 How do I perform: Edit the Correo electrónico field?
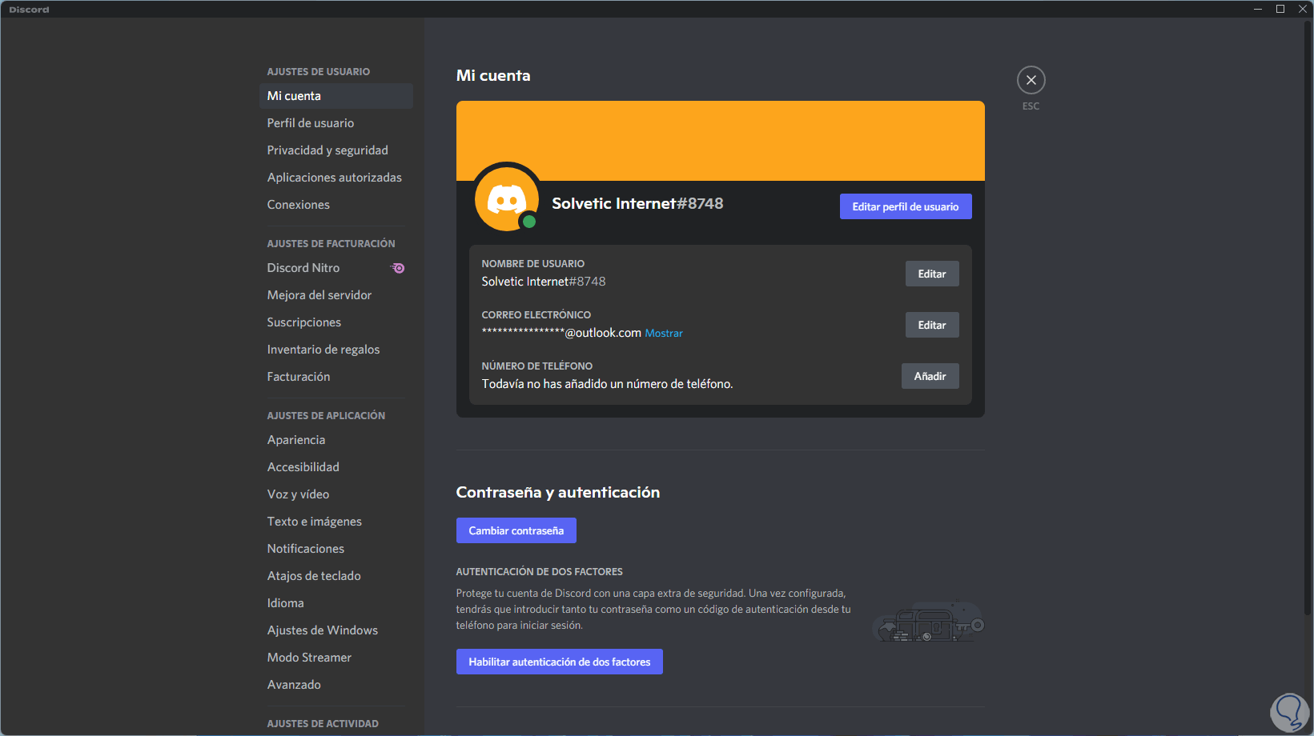[932, 325]
